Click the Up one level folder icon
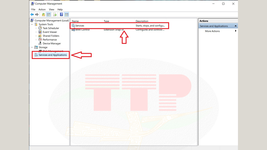 pyautogui.click(x=43, y=15)
